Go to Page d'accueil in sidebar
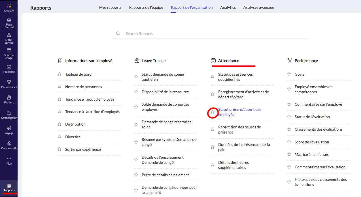 (x=9, y=20)
